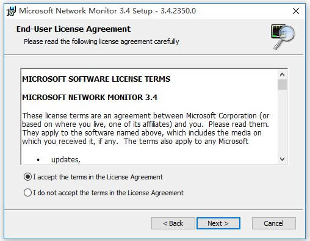Click the scroll down arrow in license box
310x241 pixels.
tap(282, 159)
